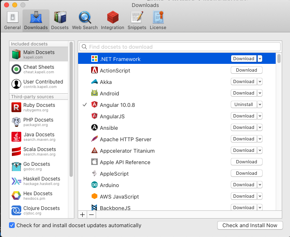
Task: Click the Apple API Reference apple icon
Action: point(94,162)
